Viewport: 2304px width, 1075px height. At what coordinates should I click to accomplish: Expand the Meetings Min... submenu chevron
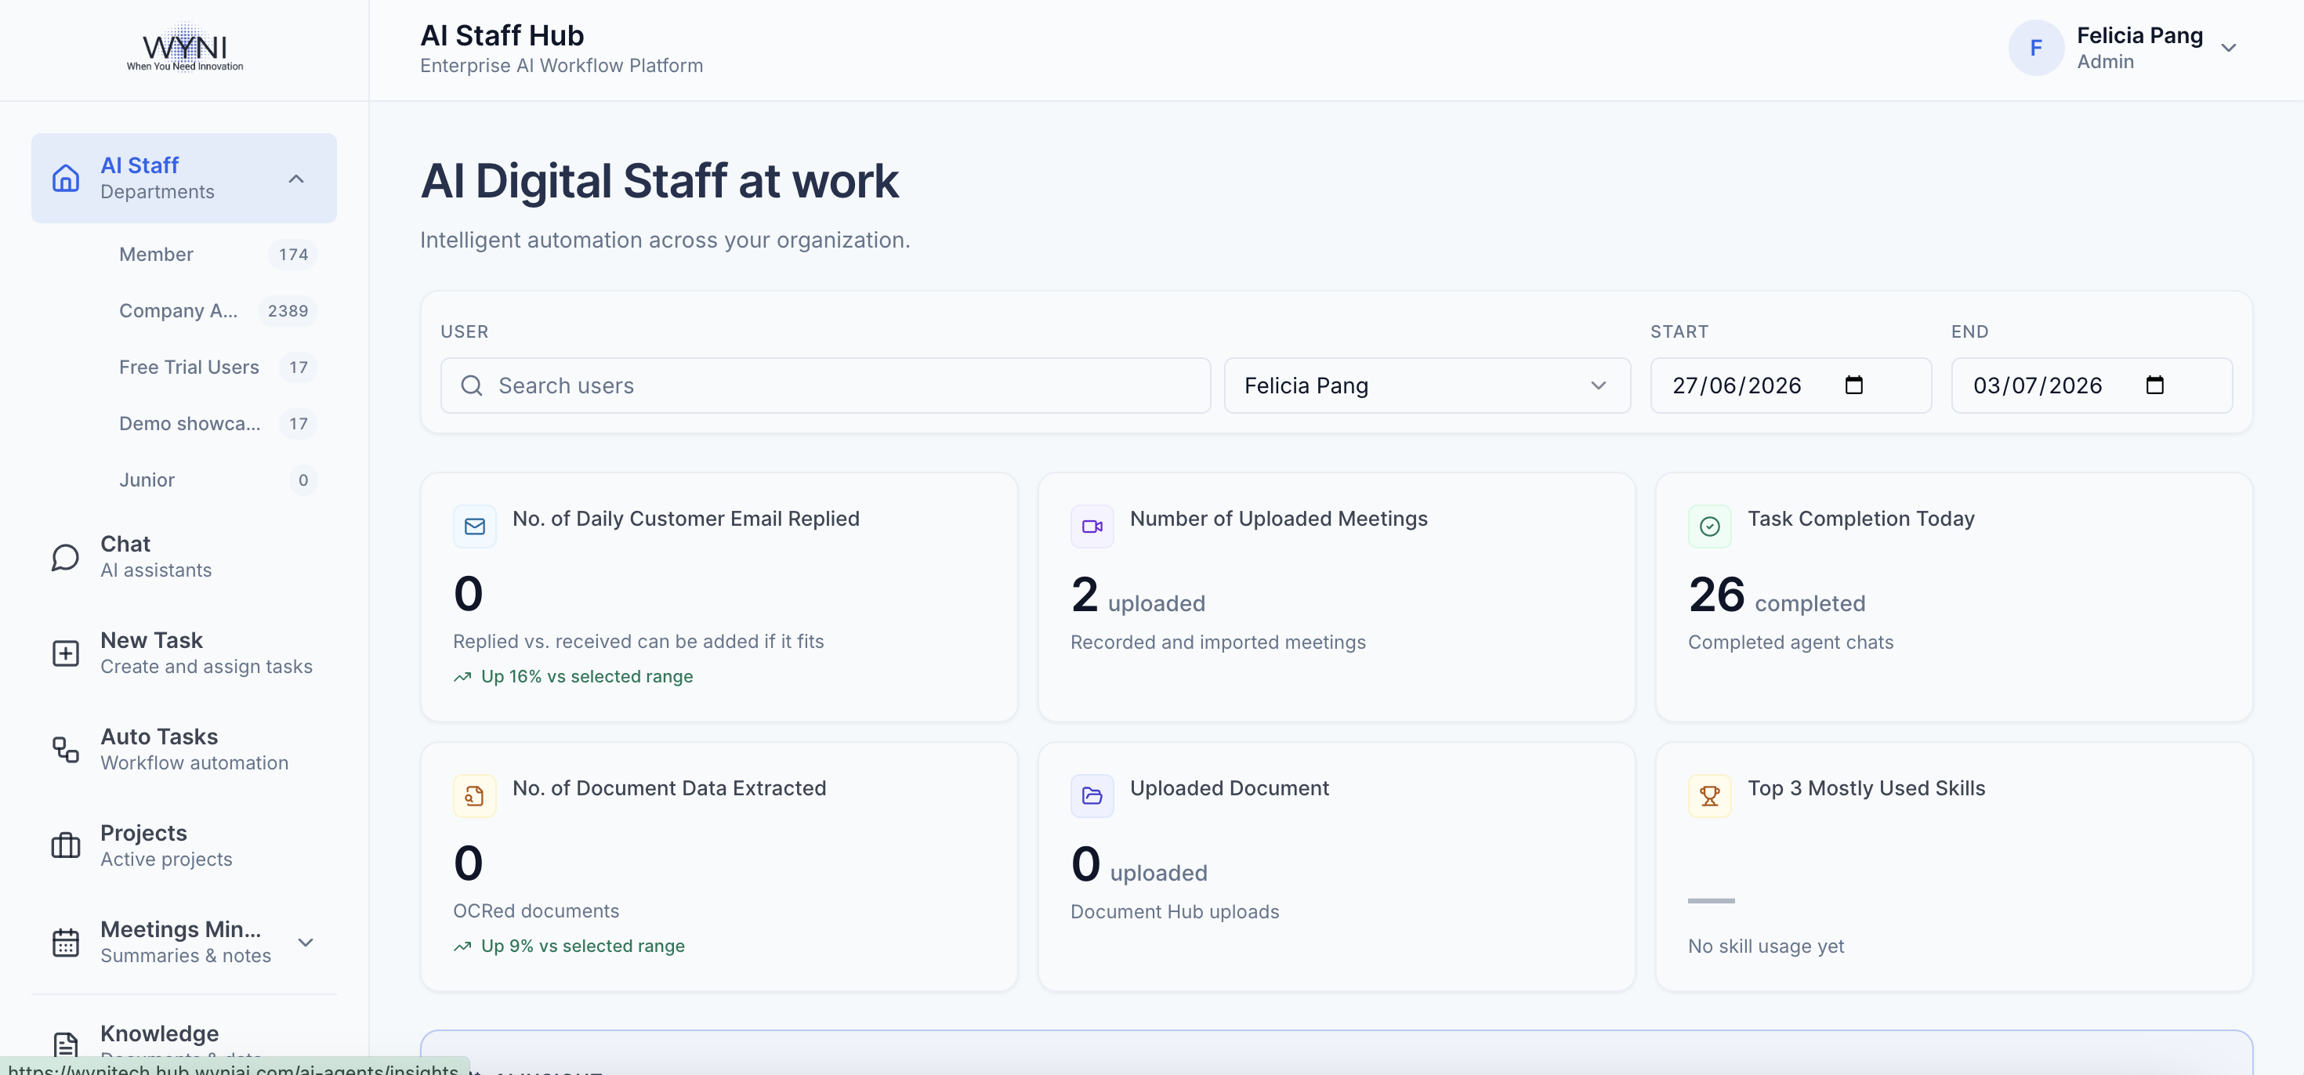tap(306, 943)
